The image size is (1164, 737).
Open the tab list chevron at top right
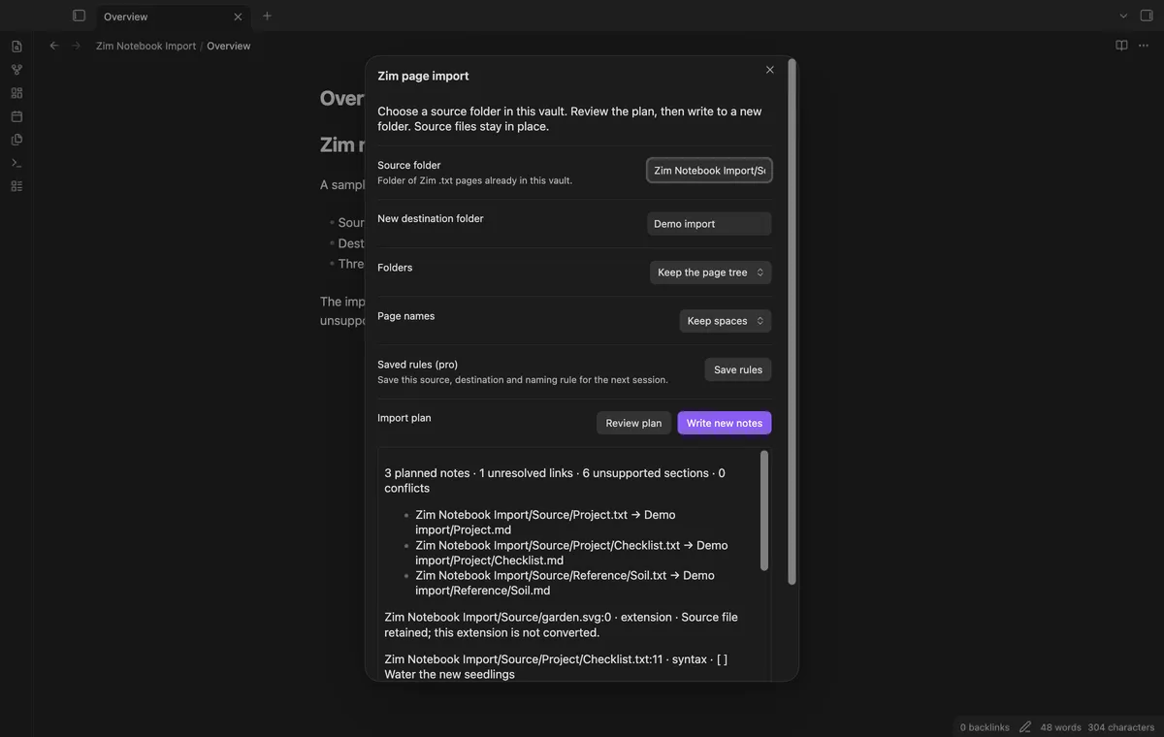[x=1123, y=16]
